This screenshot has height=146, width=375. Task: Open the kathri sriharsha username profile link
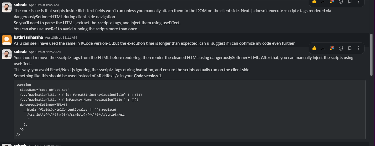click(28, 37)
